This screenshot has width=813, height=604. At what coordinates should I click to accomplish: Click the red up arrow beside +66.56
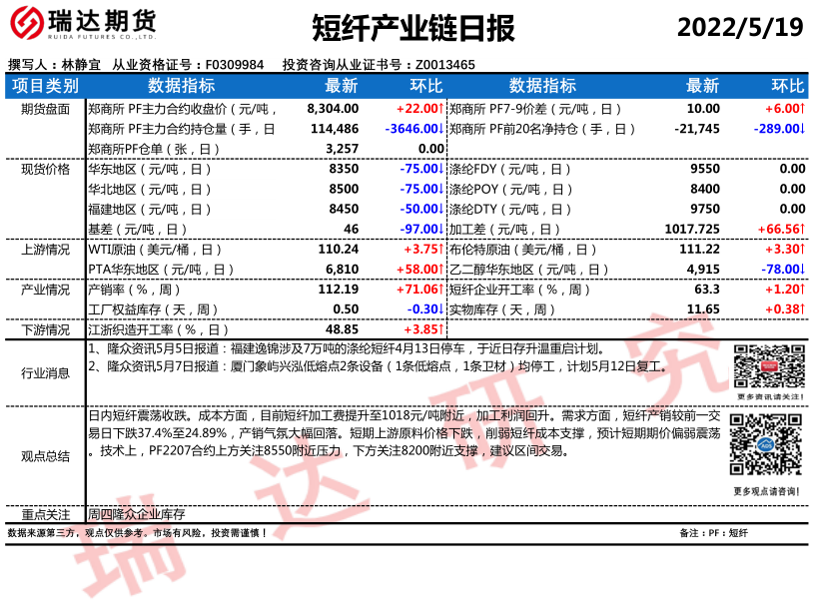point(802,229)
